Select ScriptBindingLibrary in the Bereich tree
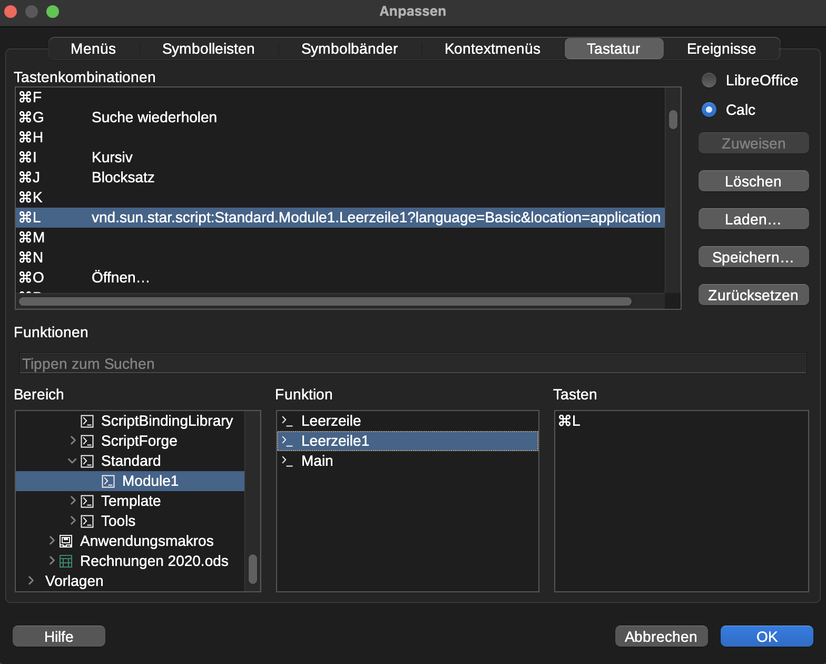This screenshot has height=664, width=826. pos(130,421)
